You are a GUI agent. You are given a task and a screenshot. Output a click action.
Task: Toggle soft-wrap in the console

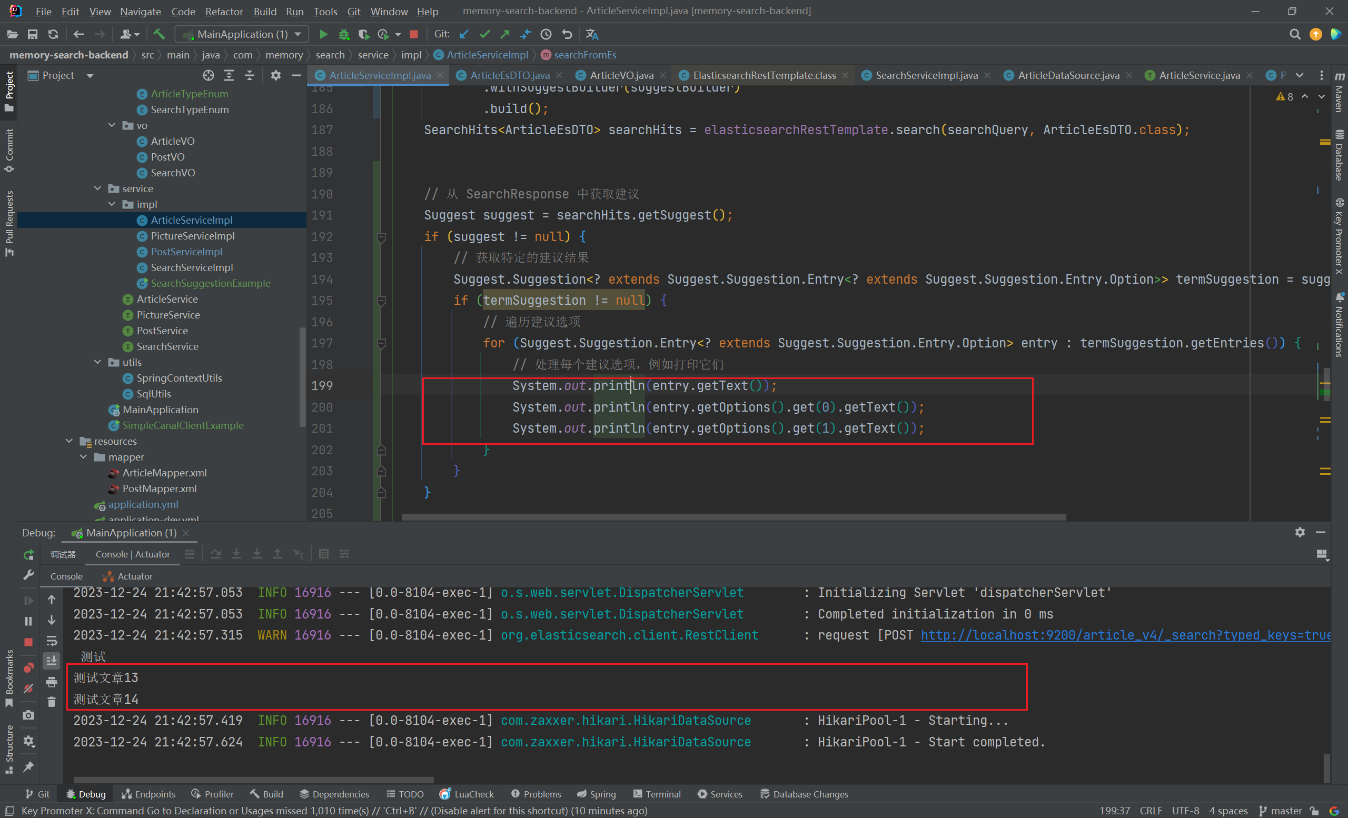(52, 641)
